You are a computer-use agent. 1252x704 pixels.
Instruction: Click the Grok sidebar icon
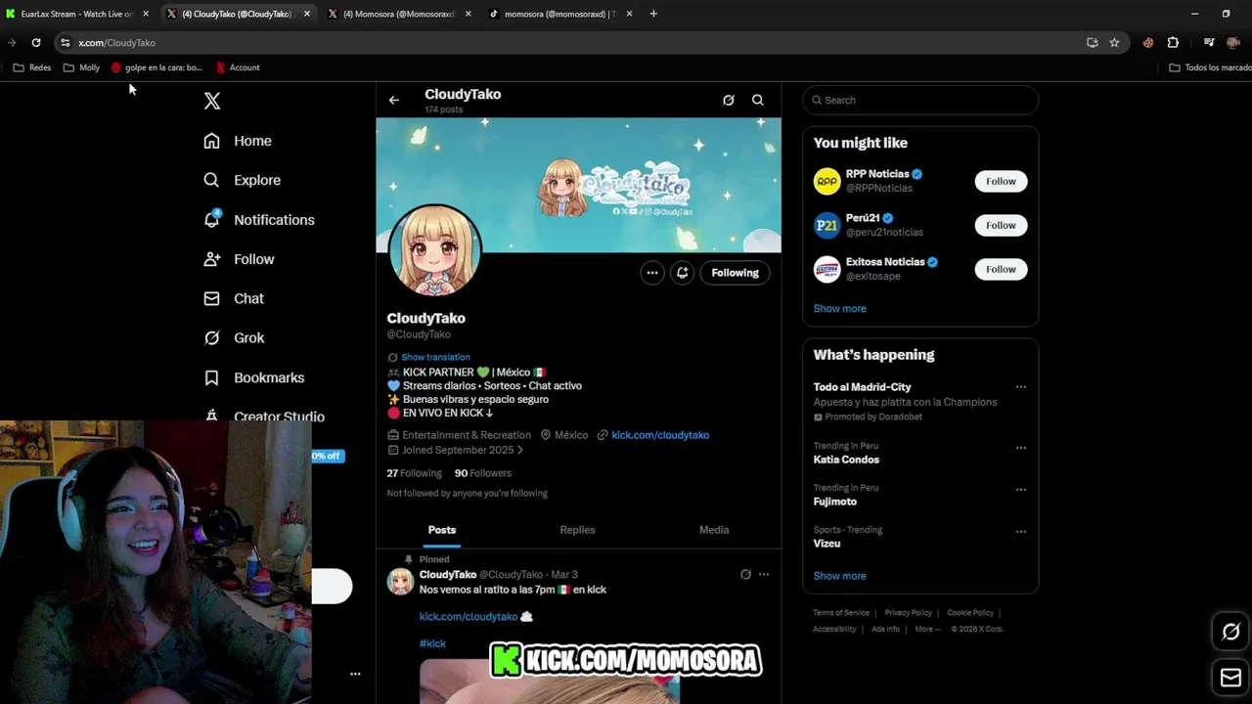click(211, 337)
